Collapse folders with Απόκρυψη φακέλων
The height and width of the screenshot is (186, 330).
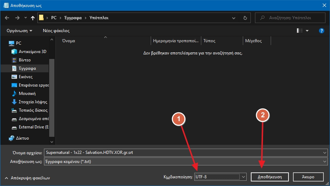(x=28, y=178)
